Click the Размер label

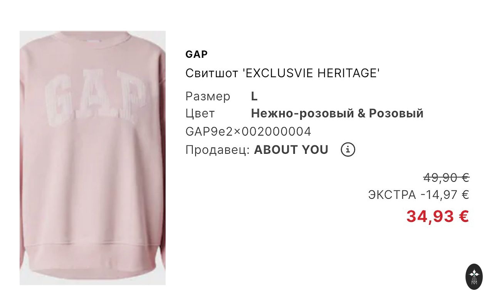click(x=208, y=96)
